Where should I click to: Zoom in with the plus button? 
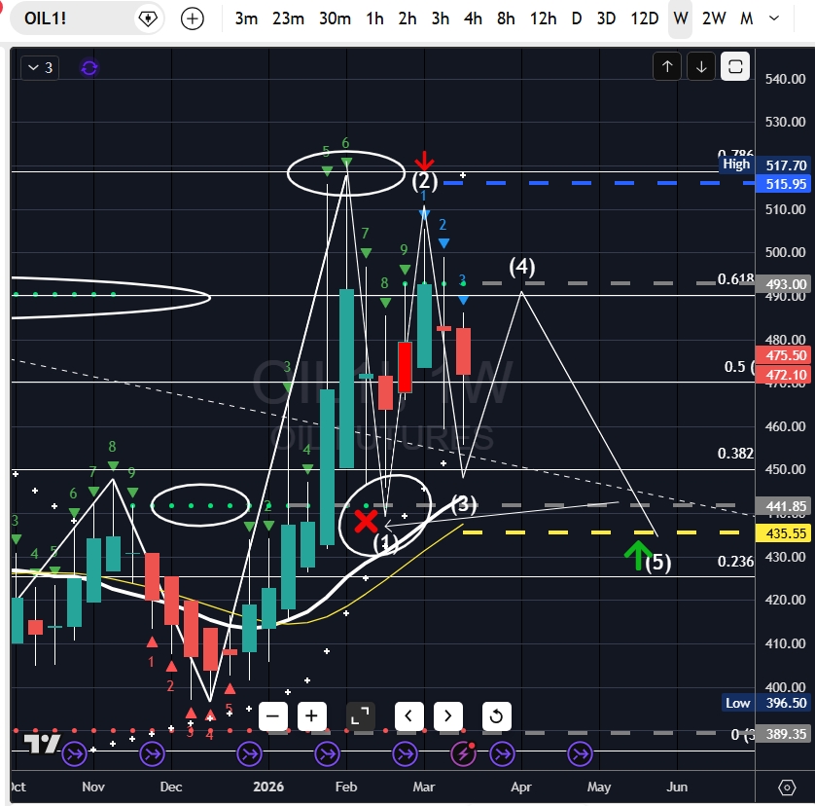[311, 716]
